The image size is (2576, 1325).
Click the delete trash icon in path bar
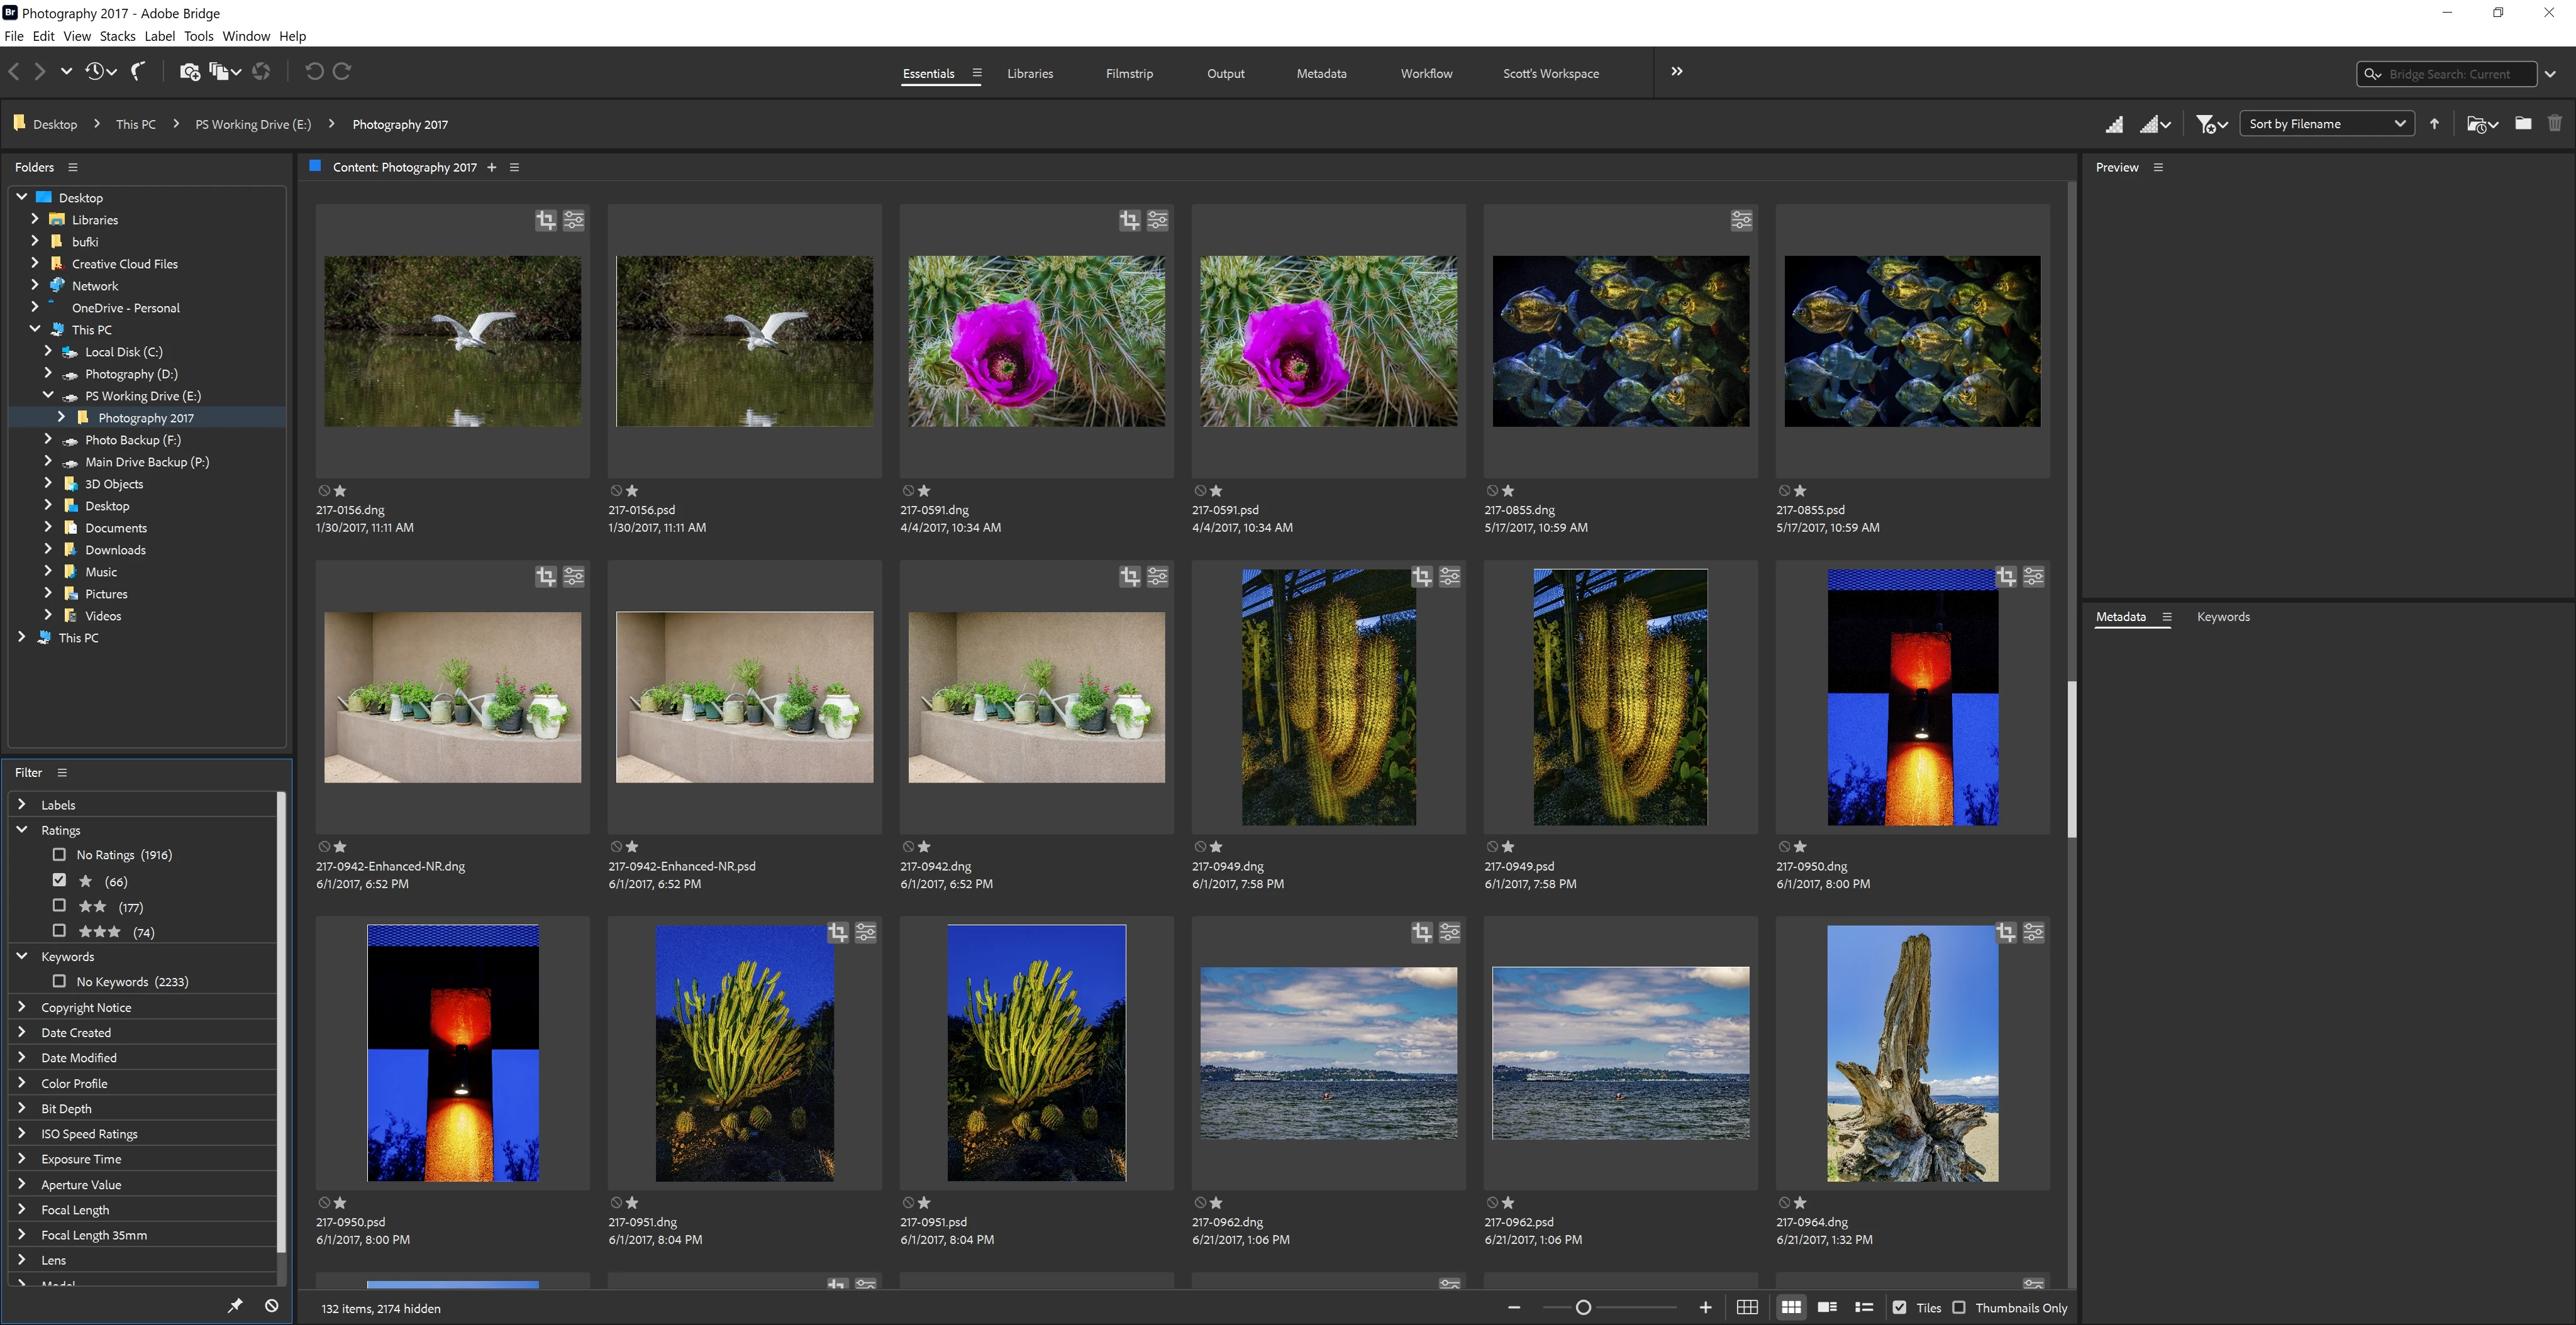pyautogui.click(x=2555, y=124)
